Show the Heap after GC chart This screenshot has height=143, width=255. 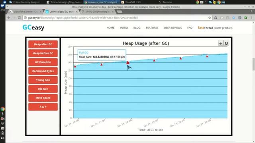(x=43, y=44)
